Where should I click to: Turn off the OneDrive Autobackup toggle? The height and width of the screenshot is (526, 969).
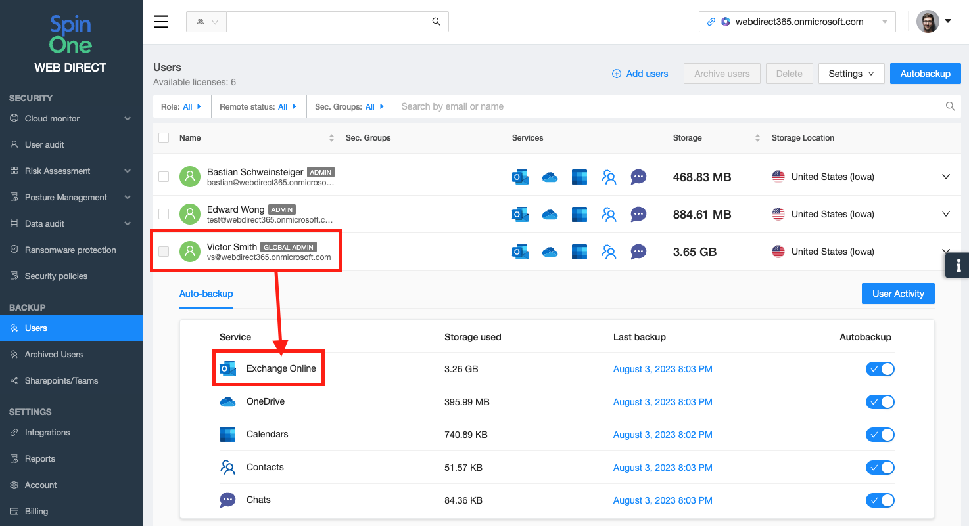point(880,402)
